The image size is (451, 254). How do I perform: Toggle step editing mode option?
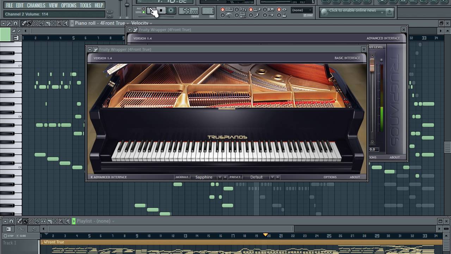[x=251, y=15]
